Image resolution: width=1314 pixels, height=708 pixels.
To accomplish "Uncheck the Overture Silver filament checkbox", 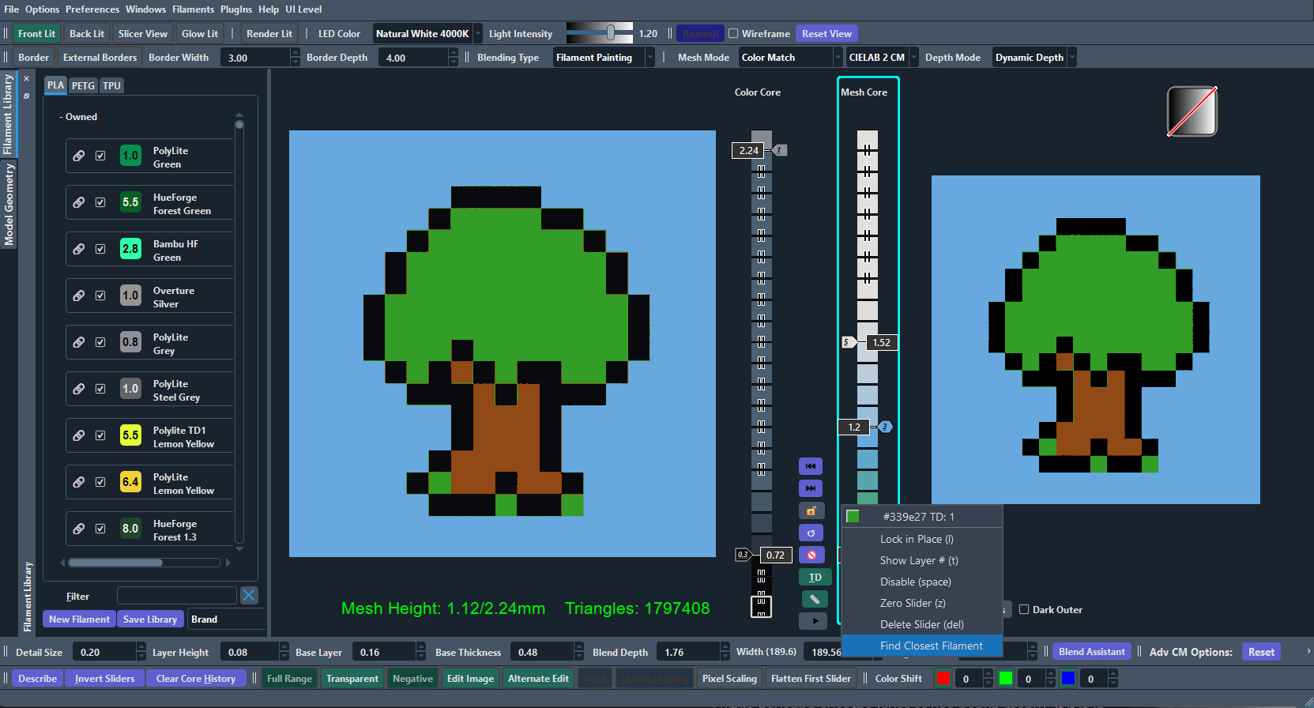I will coord(100,296).
